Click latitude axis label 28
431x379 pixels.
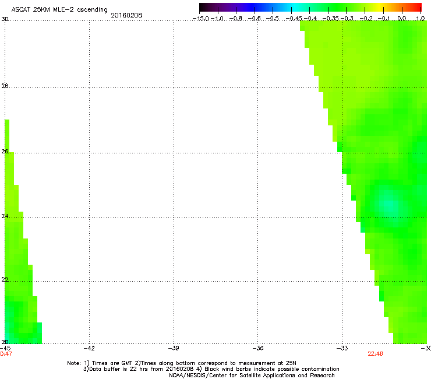5,86
